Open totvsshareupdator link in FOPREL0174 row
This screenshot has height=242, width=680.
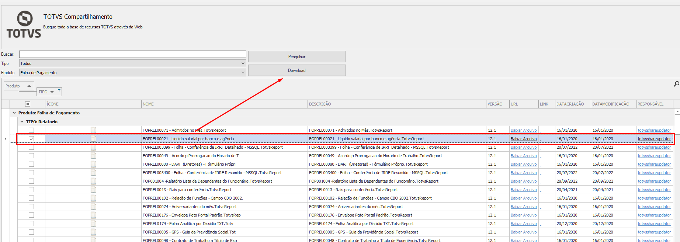click(655, 224)
